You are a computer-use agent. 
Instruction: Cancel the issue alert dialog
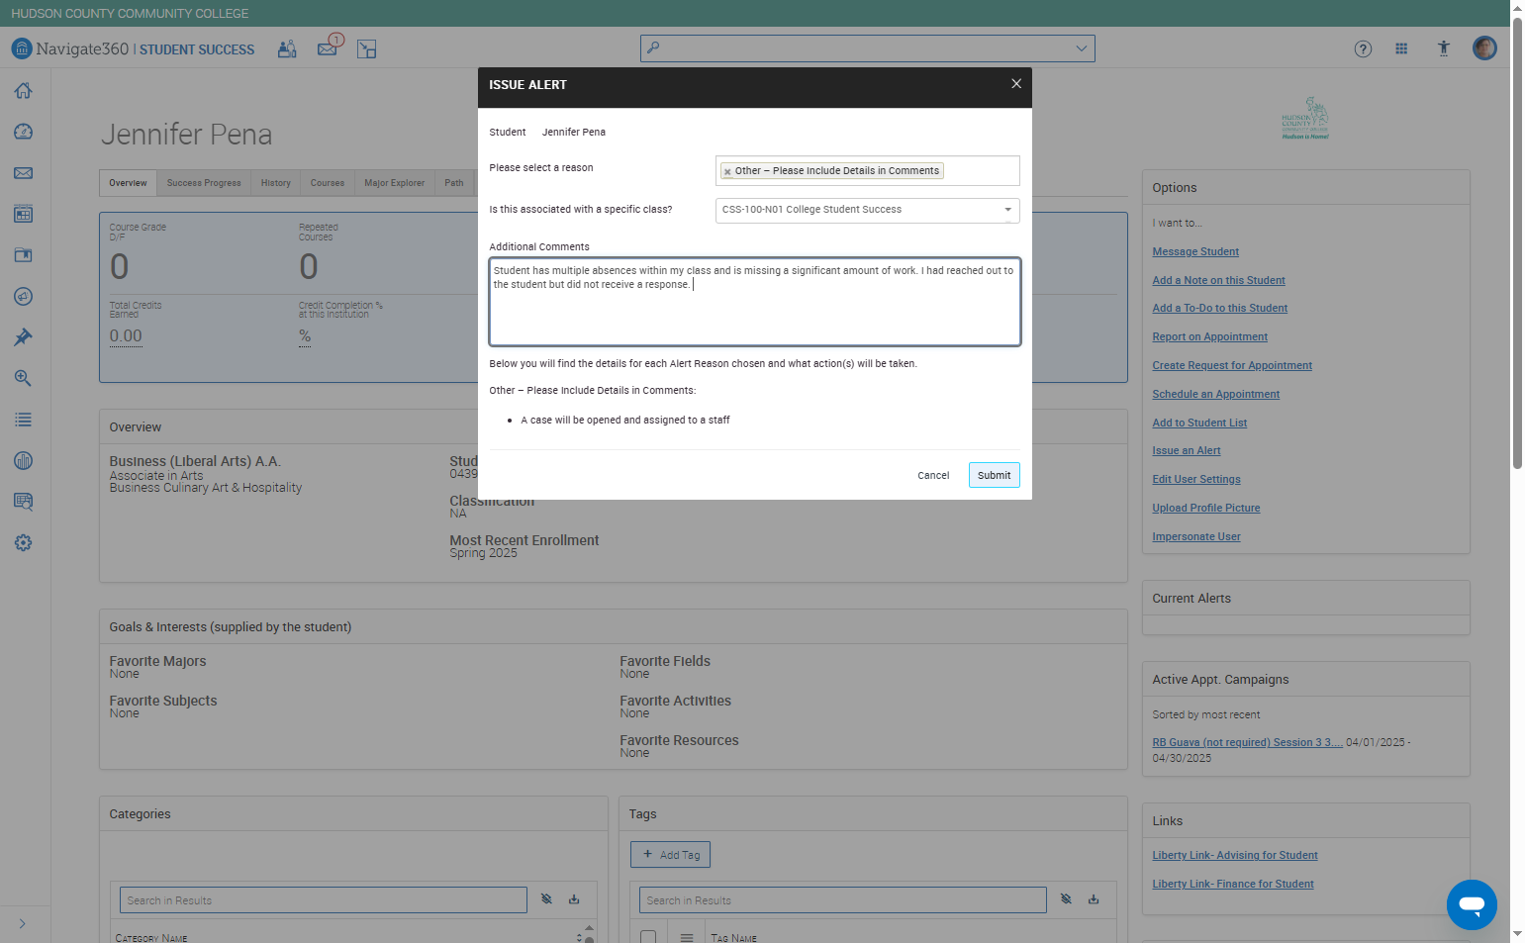933,476
